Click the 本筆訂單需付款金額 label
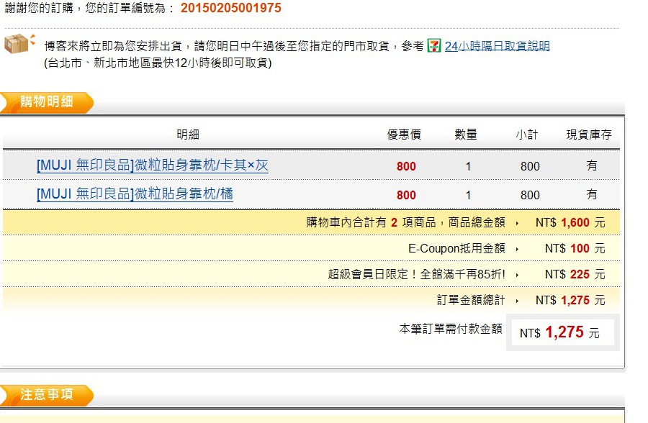Image resolution: width=648 pixels, height=423 pixels. point(451,329)
